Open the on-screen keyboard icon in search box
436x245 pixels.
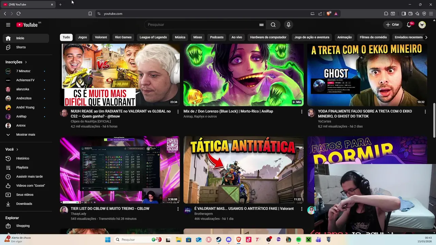[x=261, y=25]
